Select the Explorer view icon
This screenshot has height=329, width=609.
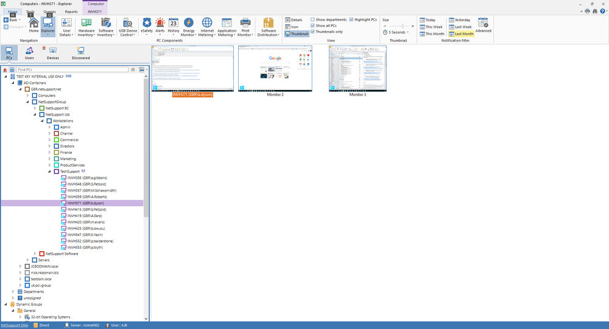click(48, 26)
